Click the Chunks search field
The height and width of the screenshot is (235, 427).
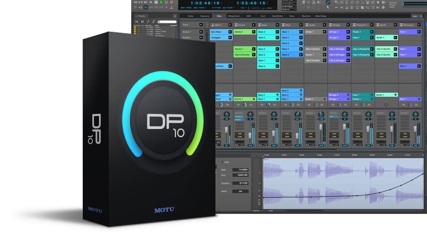(167, 22)
